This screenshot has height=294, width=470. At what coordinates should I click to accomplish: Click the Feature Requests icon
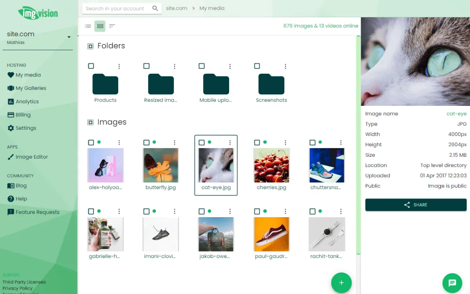click(x=11, y=212)
